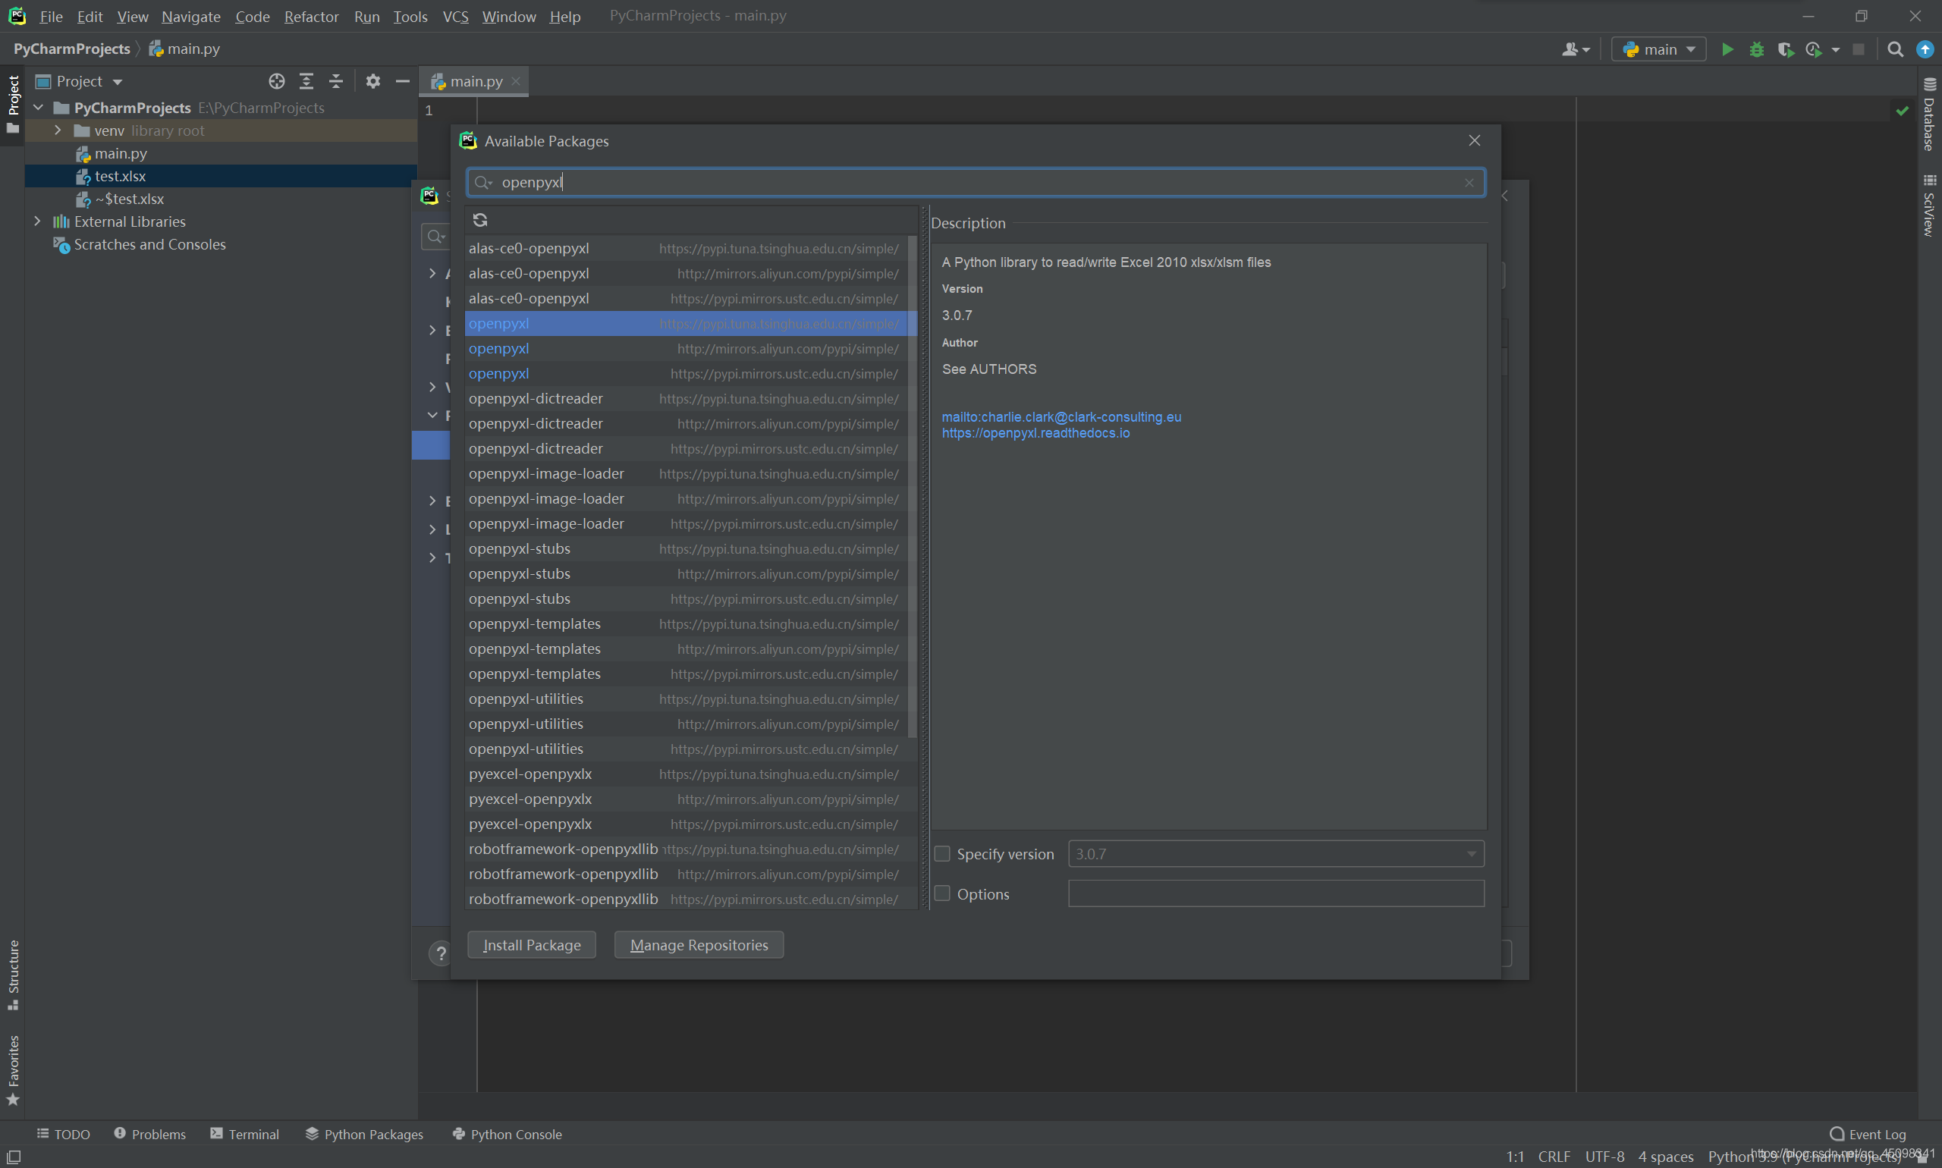Open the Structure tool window
1942x1168 pixels.
pos(13,975)
